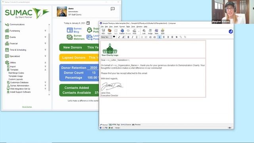Image resolution: width=254 pixels, height=143 pixels.
Task: Toggle Bold formatting in Composer
Action: coord(128,37)
